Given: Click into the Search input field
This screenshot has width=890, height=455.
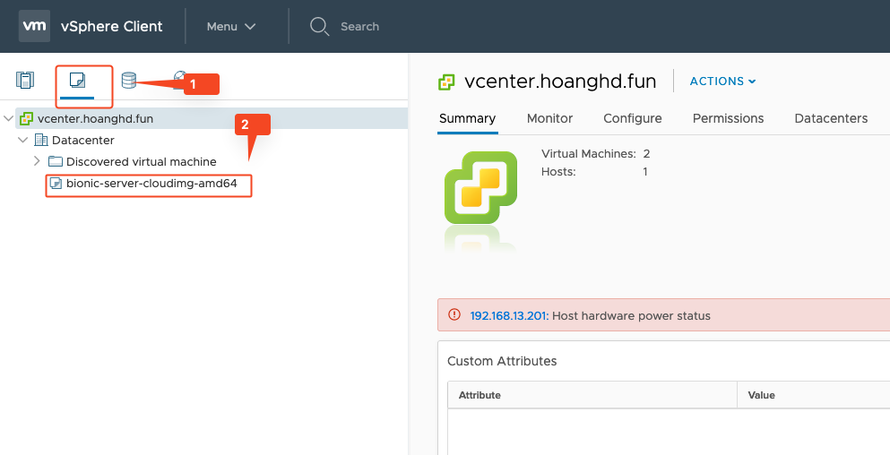Looking at the screenshot, I should coord(360,27).
